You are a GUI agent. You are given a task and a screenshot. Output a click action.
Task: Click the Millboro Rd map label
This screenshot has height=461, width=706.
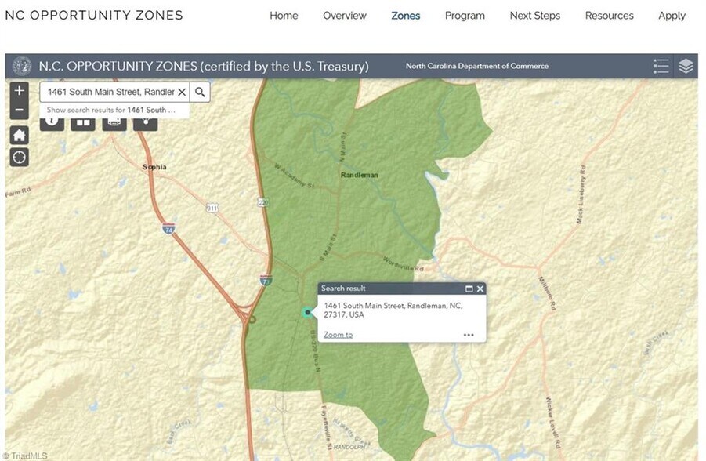click(x=547, y=293)
